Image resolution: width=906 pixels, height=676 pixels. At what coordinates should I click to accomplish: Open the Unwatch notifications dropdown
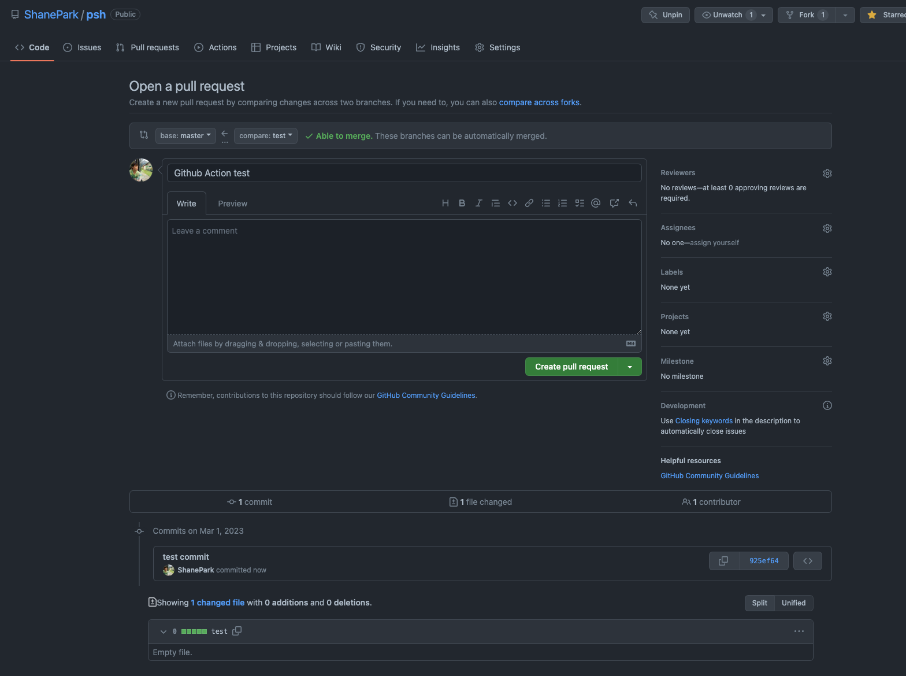(x=733, y=15)
